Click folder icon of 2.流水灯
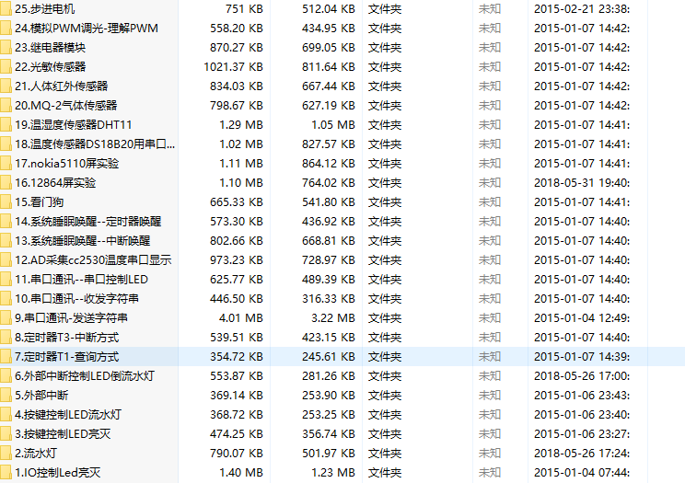Screen dimensions: 685x483 (6, 453)
